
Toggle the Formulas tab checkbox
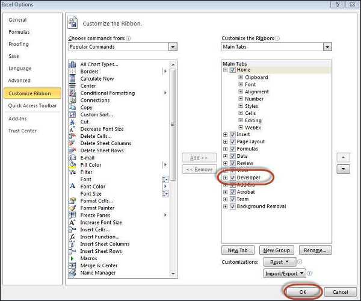point(232,149)
